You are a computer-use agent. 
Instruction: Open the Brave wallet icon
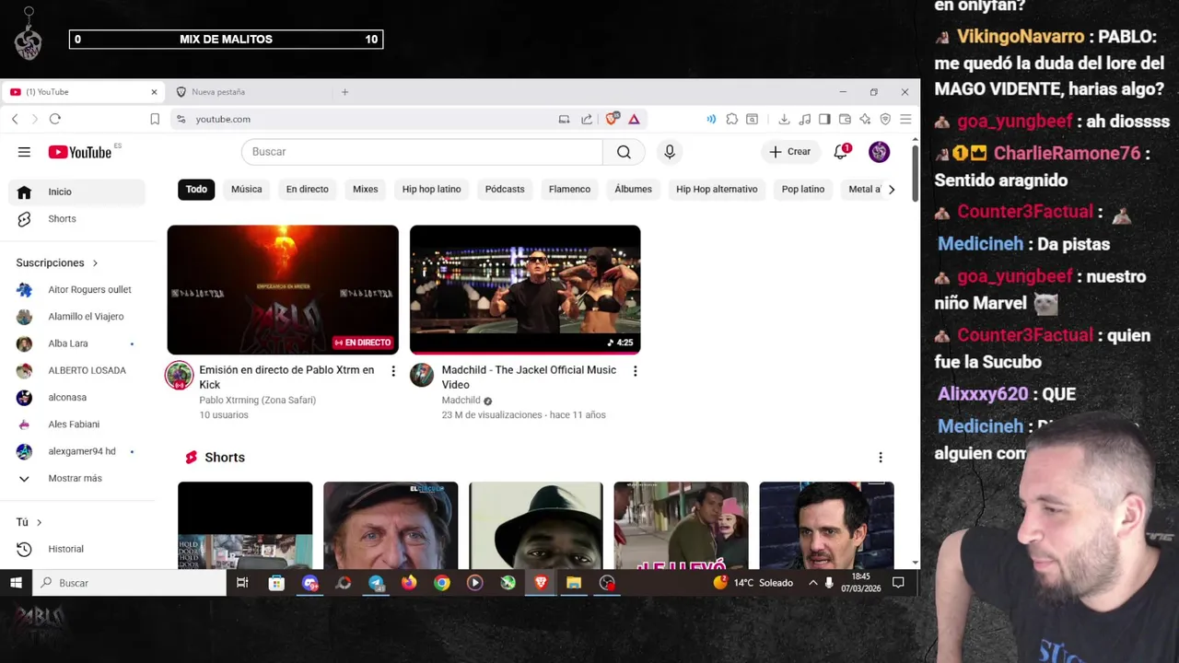[x=845, y=119]
